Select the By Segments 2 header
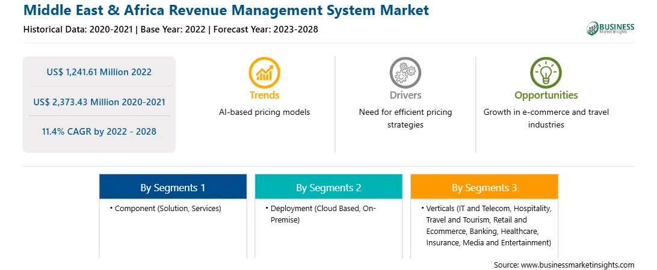This screenshot has width=657, height=270. 328,186
